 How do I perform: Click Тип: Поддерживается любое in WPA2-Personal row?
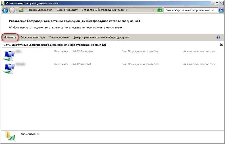coord(140,64)
